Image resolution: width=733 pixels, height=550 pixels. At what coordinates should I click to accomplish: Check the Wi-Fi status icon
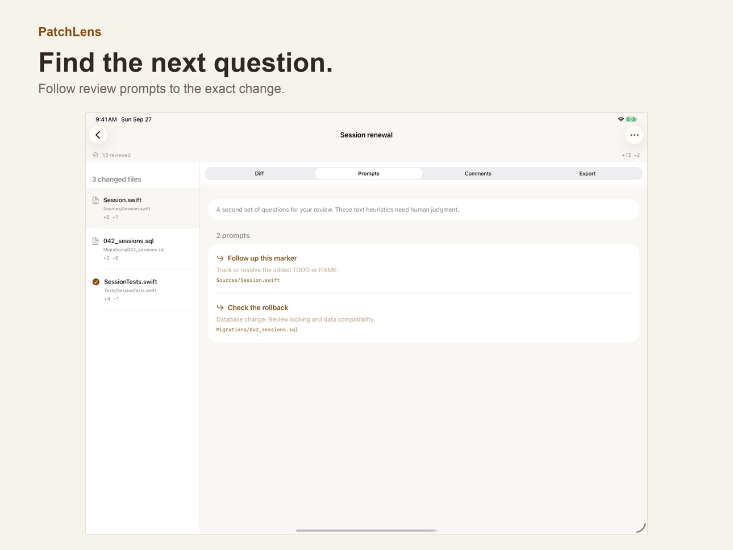[x=620, y=119]
